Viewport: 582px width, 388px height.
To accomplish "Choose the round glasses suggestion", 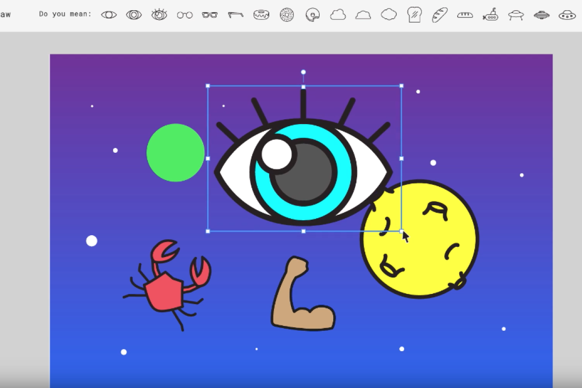I will click(185, 15).
